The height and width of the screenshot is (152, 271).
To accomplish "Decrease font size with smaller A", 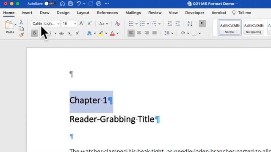I will [x=89, y=24].
